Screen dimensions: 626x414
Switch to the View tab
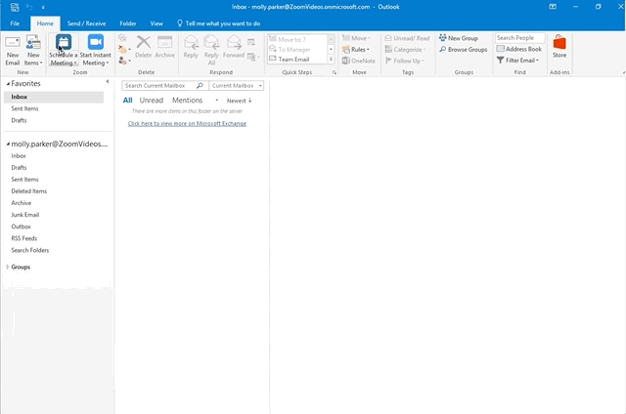(156, 23)
